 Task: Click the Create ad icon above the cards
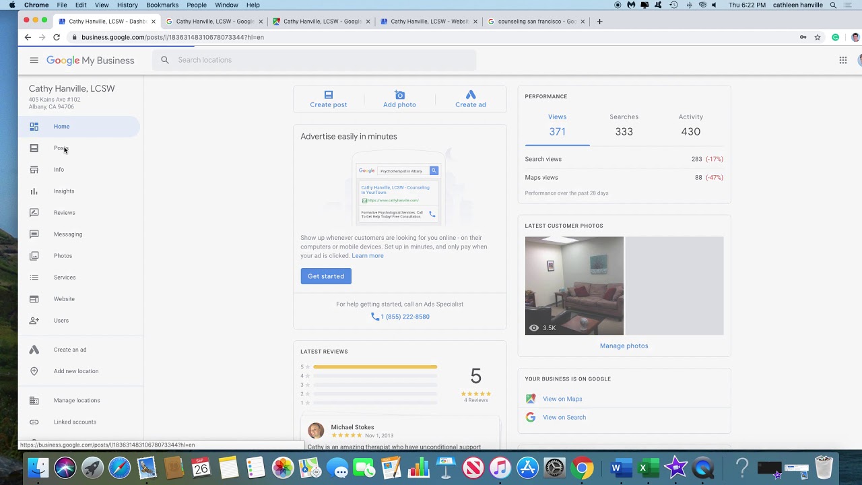tap(471, 95)
